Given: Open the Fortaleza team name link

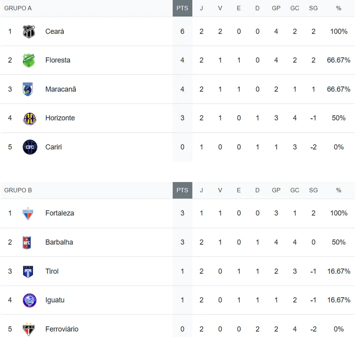Looking at the screenshot, I should tap(60, 213).
